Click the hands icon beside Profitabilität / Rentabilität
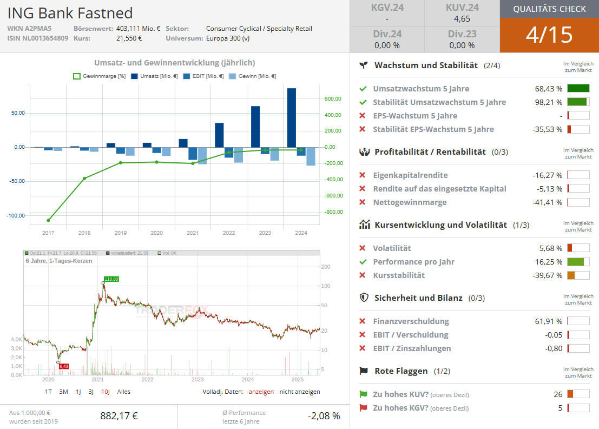 365,152
